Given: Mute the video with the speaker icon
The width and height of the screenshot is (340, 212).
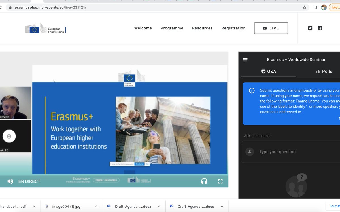Looking at the screenshot, I should [x=10, y=181].
